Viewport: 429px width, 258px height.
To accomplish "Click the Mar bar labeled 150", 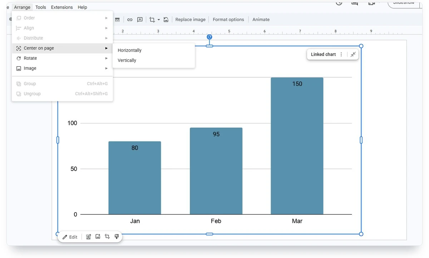I will click(297, 146).
